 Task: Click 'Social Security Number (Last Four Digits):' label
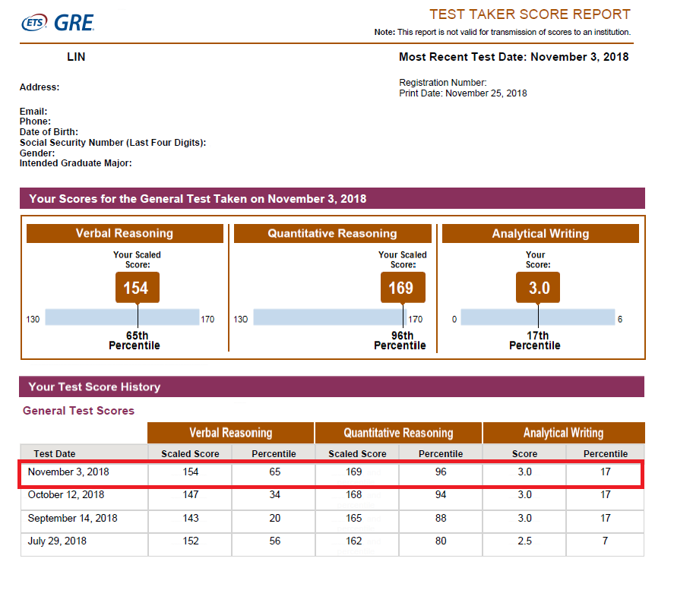click(x=112, y=143)
